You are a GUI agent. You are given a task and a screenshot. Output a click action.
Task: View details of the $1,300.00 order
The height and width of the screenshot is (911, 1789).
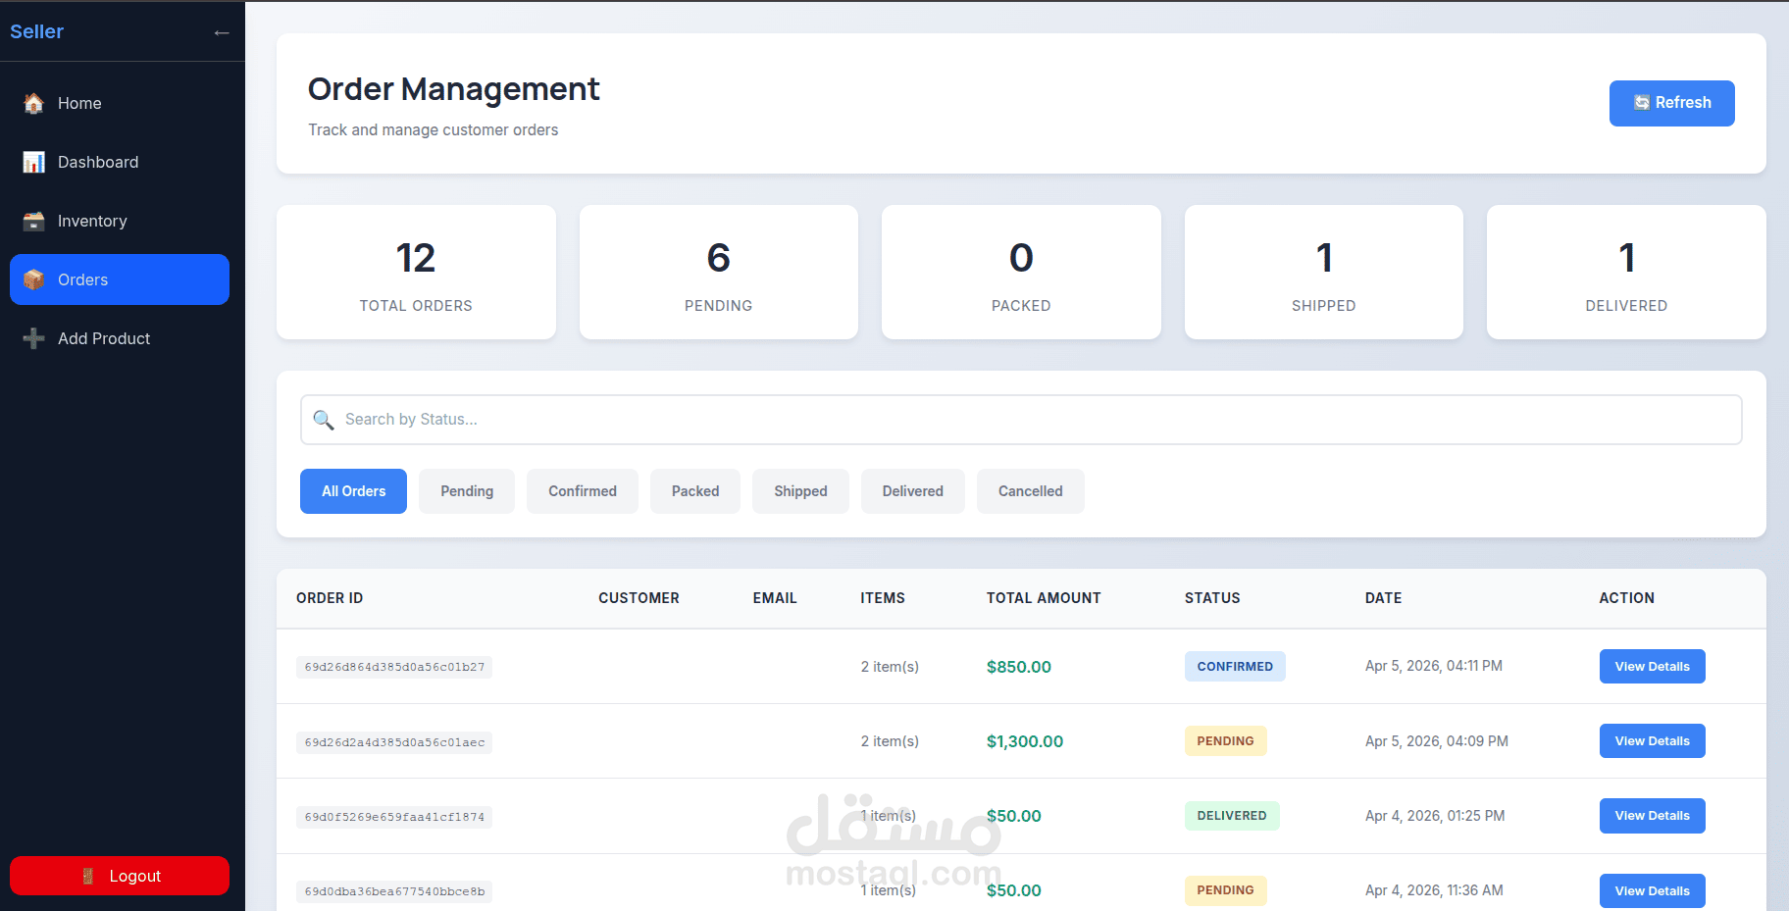(1652, 741)
